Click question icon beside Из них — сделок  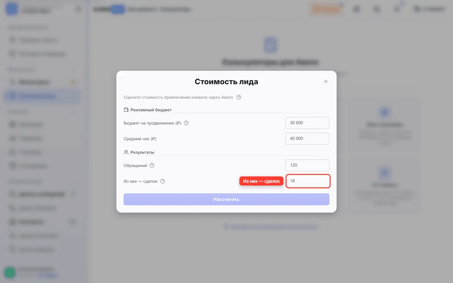pyautogui.click(x=163, y=181)
